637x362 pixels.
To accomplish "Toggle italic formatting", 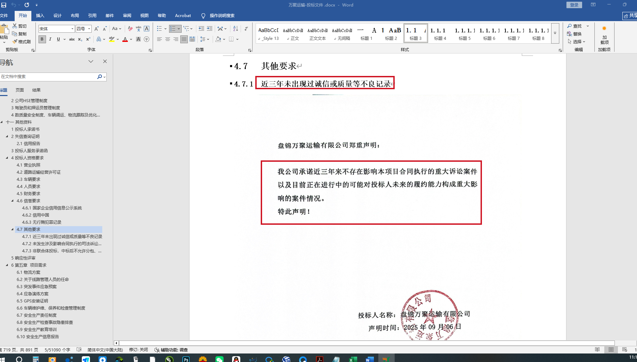I will click(50, 40).
